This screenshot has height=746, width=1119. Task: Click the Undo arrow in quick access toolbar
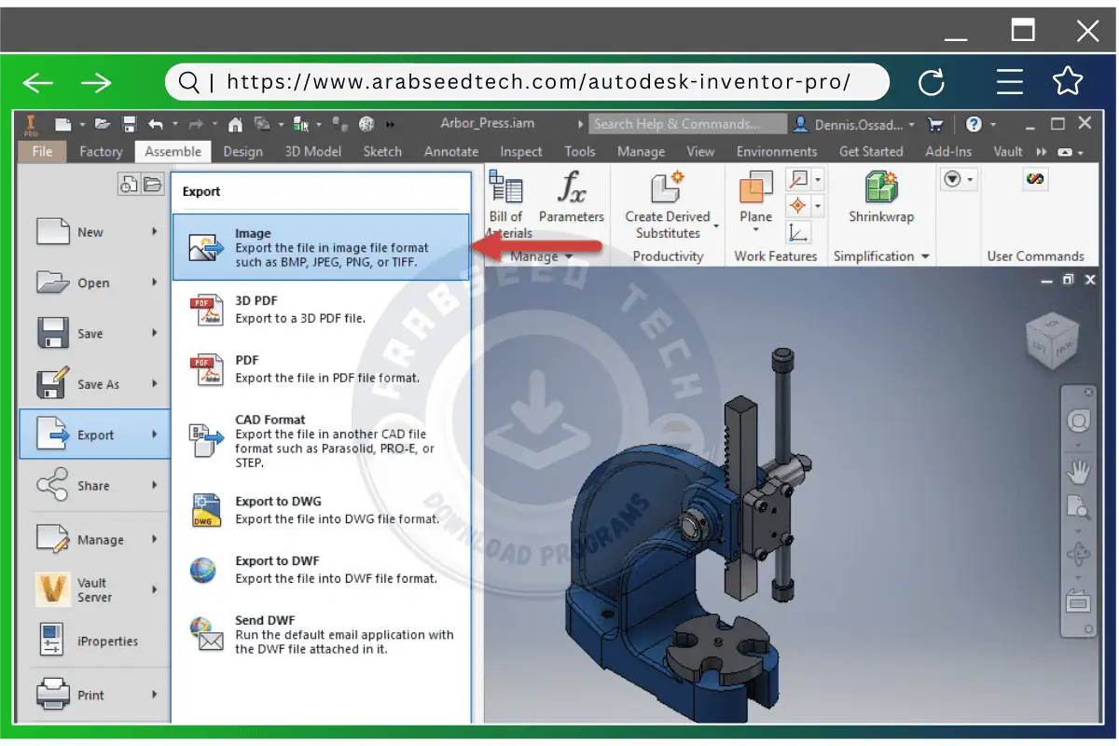(157, 123)
